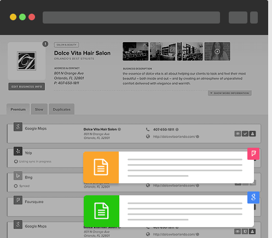The image size is (272, 238).
Task: Click the Yelp listing icon
Action: [x=18, y=151]
